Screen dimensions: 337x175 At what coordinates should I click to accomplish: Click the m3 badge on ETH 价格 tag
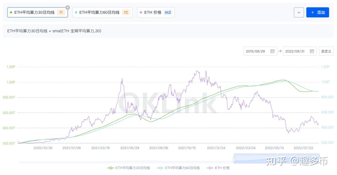168,12
